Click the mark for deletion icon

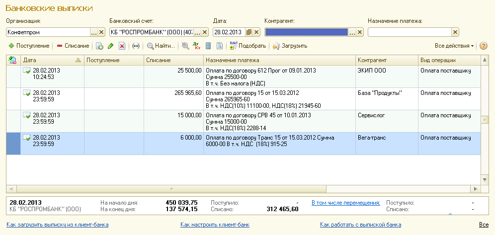[x=121, y=46]
